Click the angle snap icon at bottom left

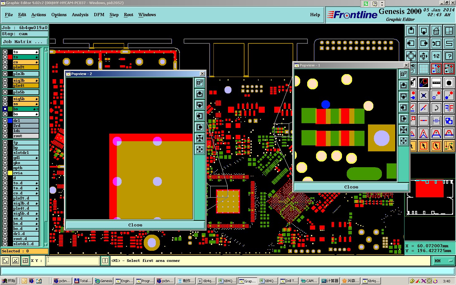pos(15,261)
